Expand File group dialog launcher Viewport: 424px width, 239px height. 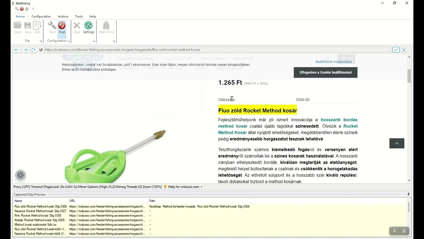41,41
